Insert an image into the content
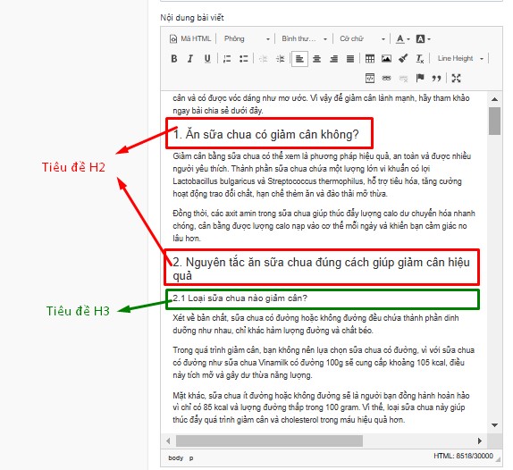The image size is (513, 470). point(386,59)
